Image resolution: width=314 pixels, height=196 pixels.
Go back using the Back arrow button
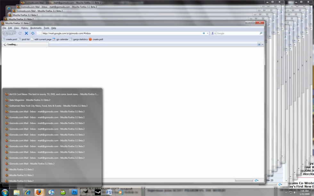click(x=6, y=33)
